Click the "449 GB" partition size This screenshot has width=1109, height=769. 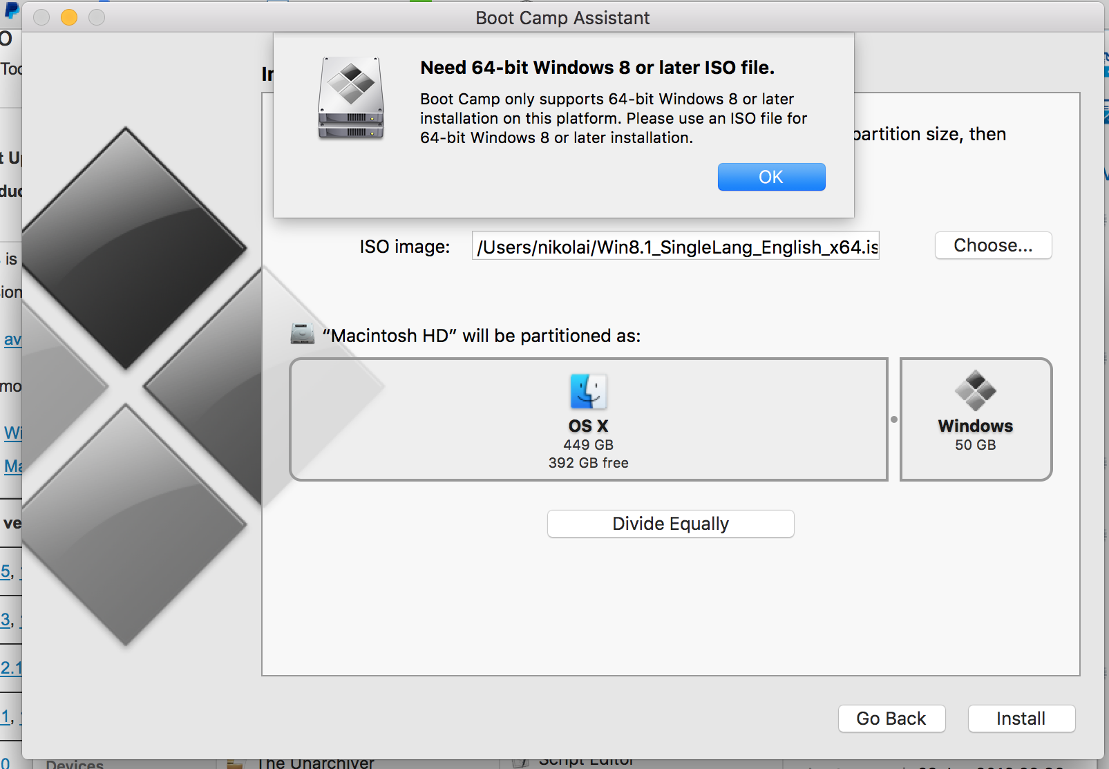click(589, 445)
